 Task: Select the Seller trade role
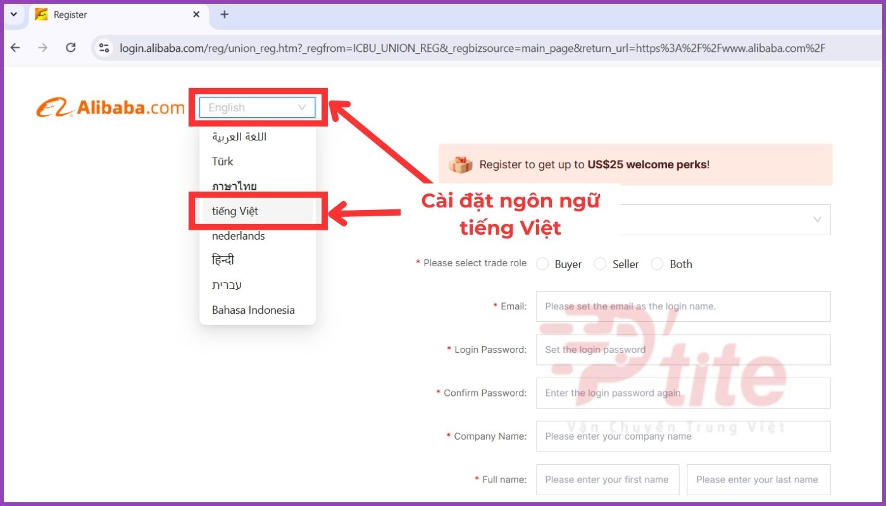tap(600, 264)
